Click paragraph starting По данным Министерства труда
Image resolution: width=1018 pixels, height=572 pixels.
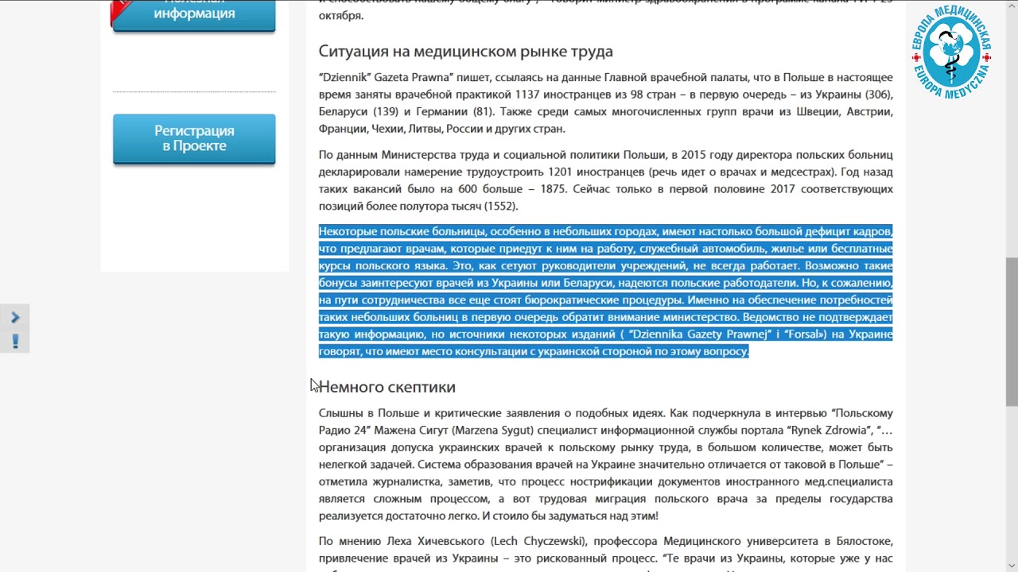(605, 180)
